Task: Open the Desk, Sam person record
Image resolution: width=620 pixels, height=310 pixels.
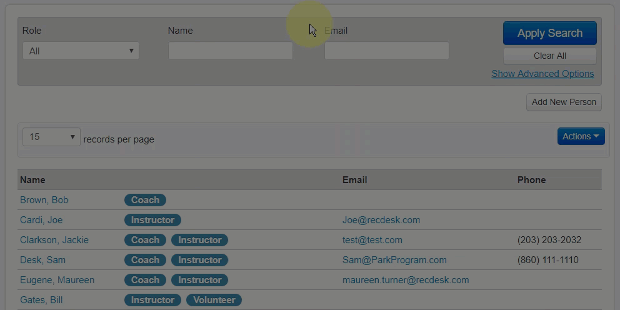Action: click(42, 260)
